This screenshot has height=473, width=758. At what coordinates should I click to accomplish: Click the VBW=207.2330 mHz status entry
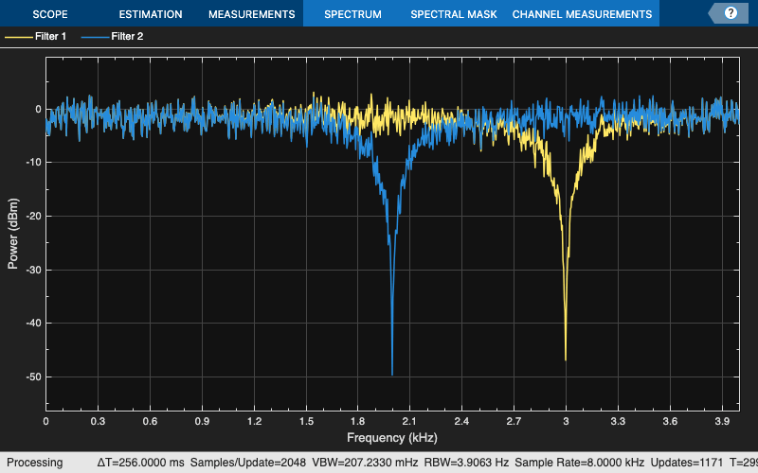[365, 463]
